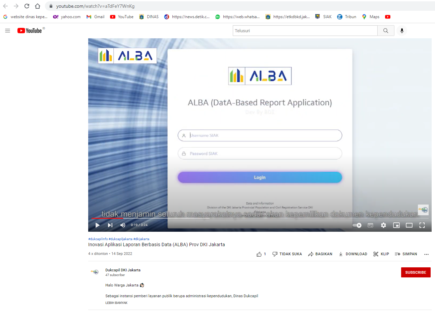Open the browser home page
This screenshot has height=312, width=435.
pyautogui.click(x=38, y=6)
